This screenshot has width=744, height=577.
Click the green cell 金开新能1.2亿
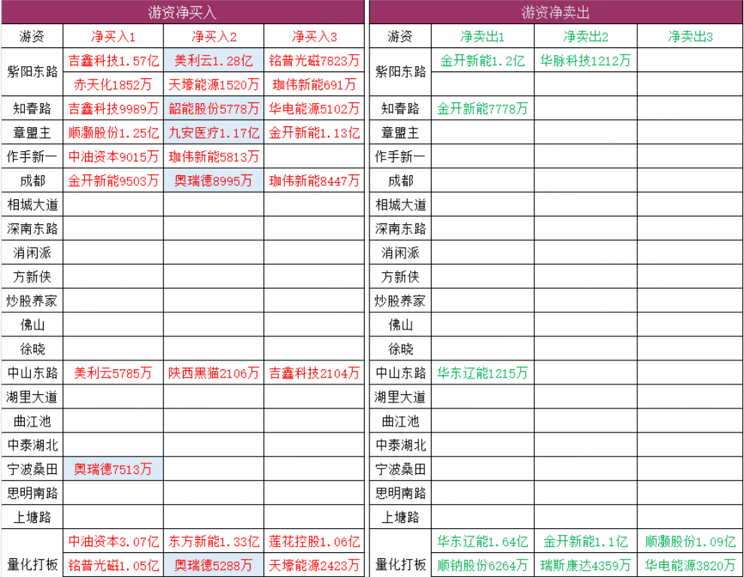pyautogui.click(x=482, y=60)
